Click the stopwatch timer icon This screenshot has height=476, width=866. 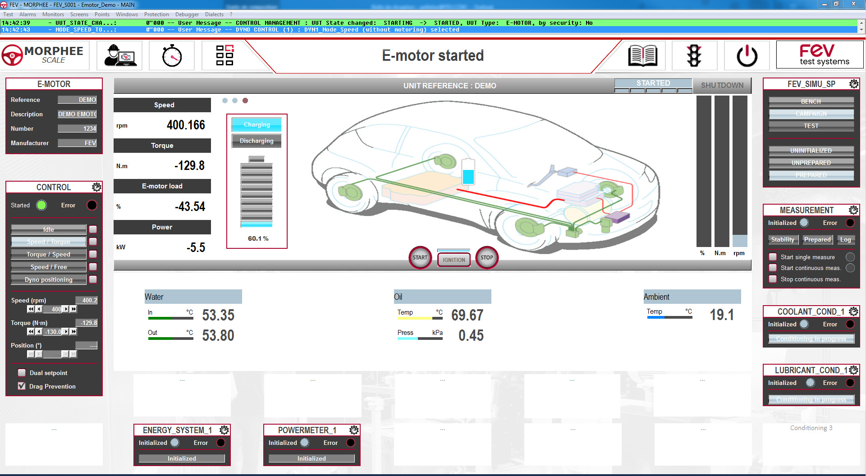click(172, 56)
